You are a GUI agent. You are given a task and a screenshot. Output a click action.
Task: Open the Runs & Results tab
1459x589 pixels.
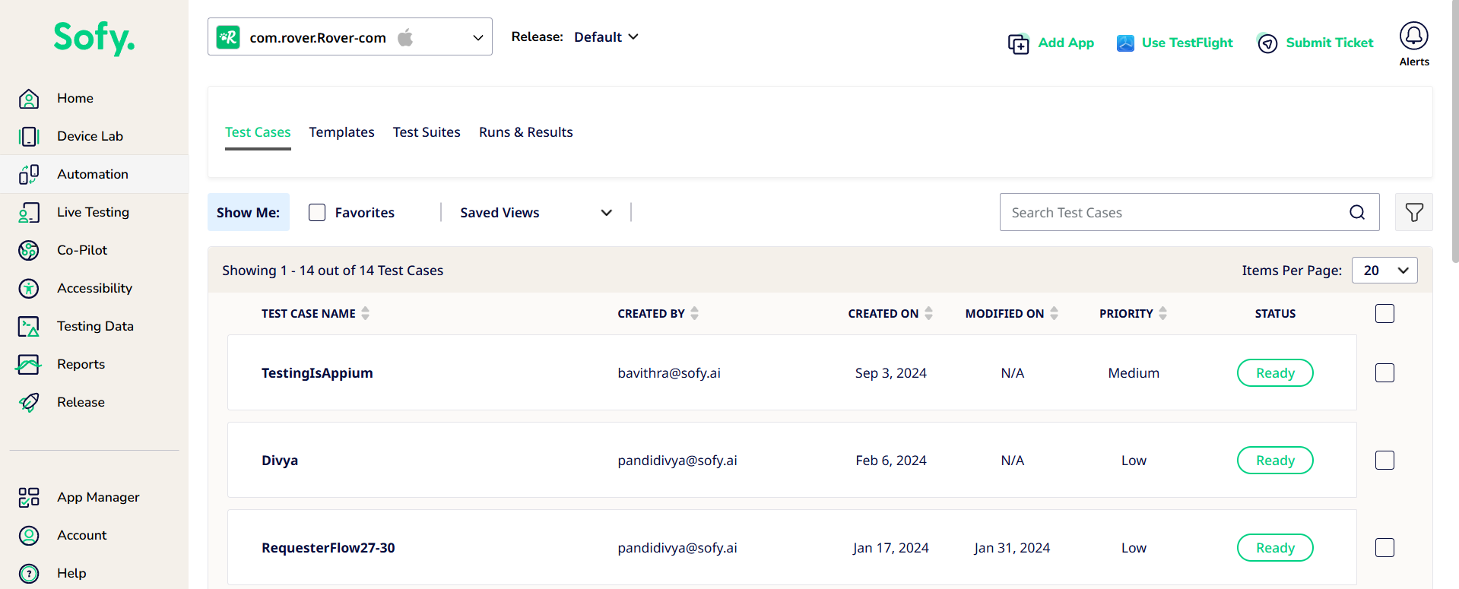tap(525, 132)
